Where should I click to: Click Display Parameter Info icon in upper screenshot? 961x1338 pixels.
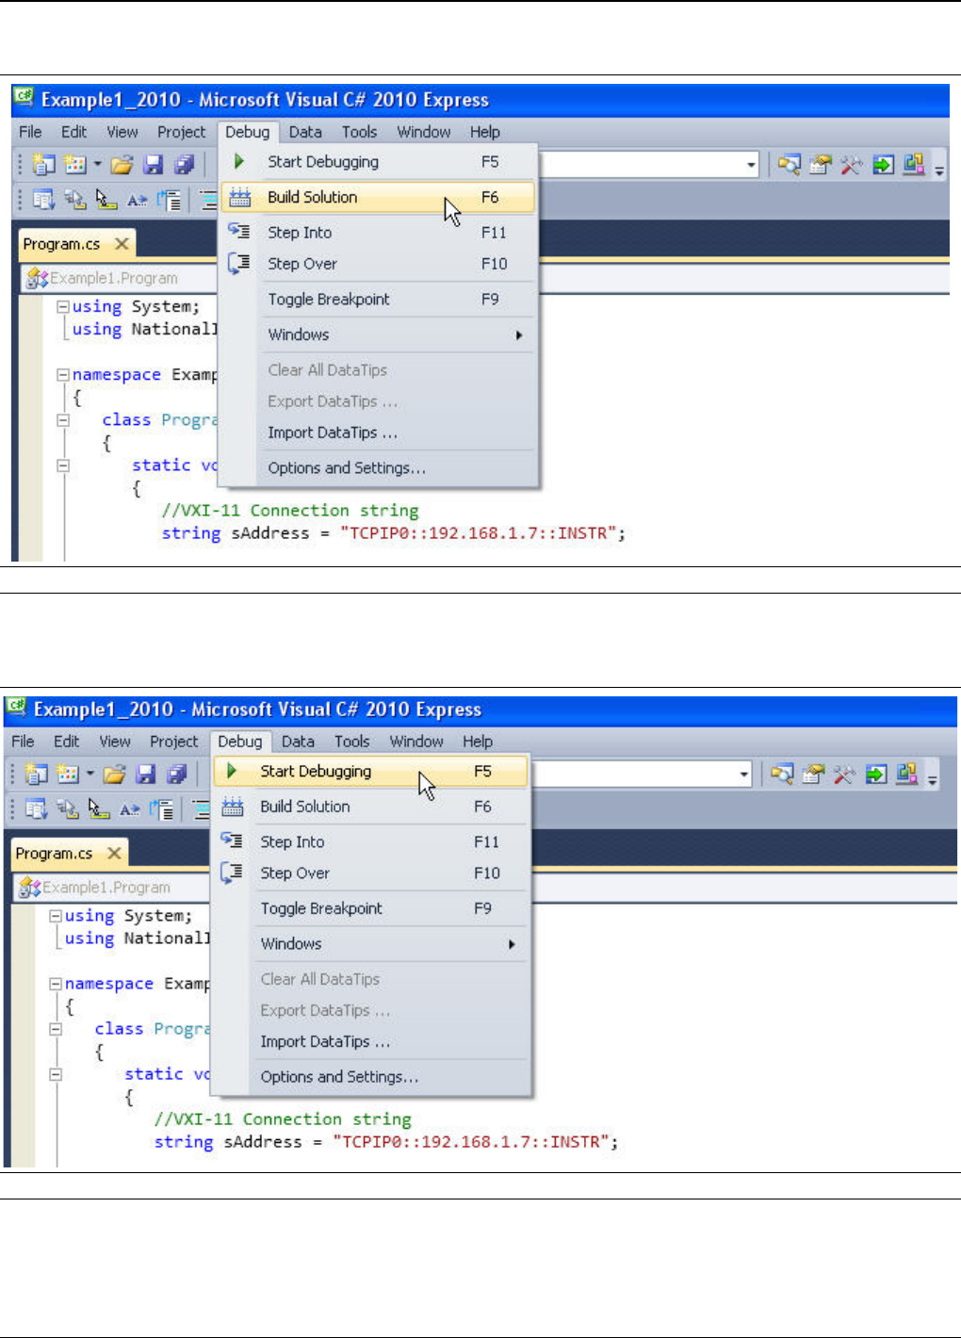tap(74, 200)
